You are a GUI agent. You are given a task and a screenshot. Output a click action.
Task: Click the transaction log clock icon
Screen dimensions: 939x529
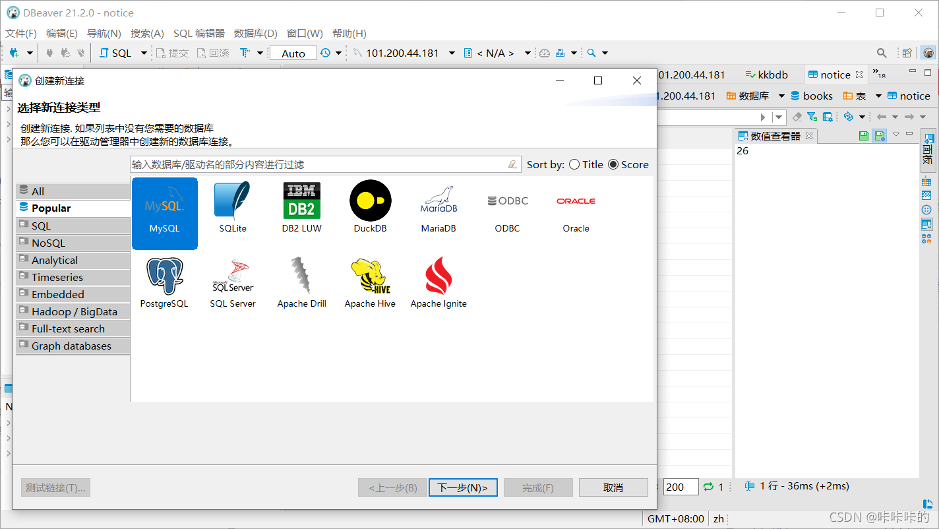pyautogui.click(x=325, y=53)
